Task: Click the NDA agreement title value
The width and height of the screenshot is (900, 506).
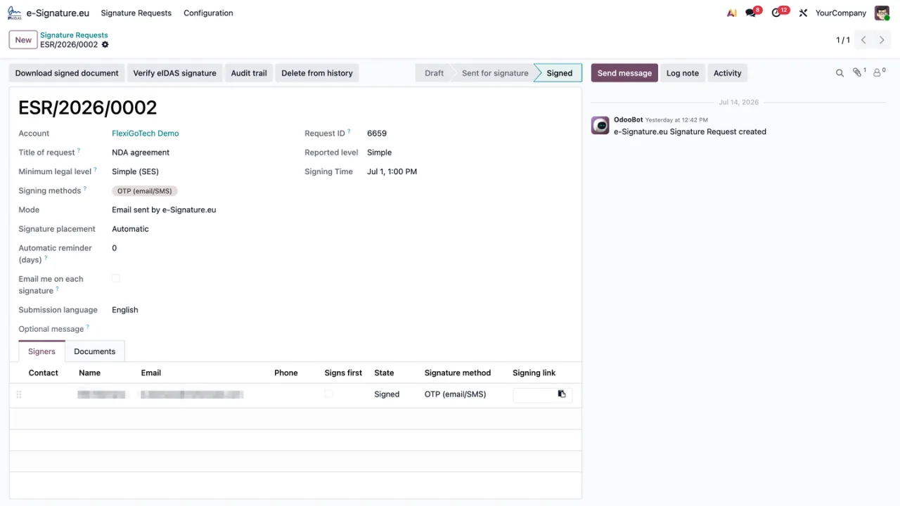Action: (141, 153)
